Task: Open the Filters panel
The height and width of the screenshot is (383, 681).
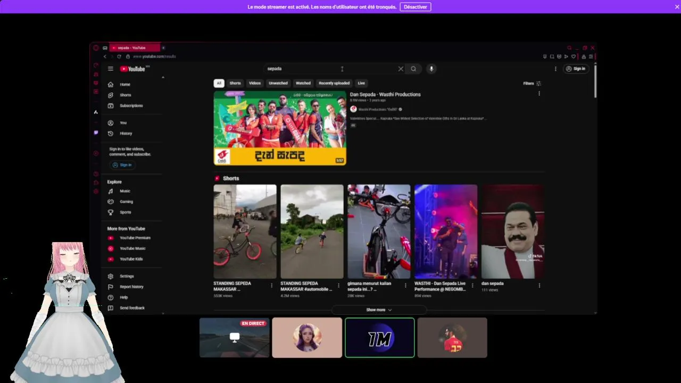Action: [x=532, y=84]
